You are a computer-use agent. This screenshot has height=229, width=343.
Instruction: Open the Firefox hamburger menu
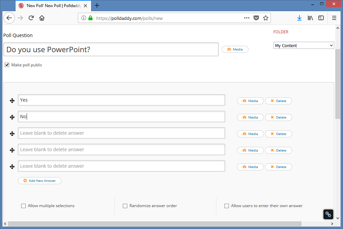(334, 18)
